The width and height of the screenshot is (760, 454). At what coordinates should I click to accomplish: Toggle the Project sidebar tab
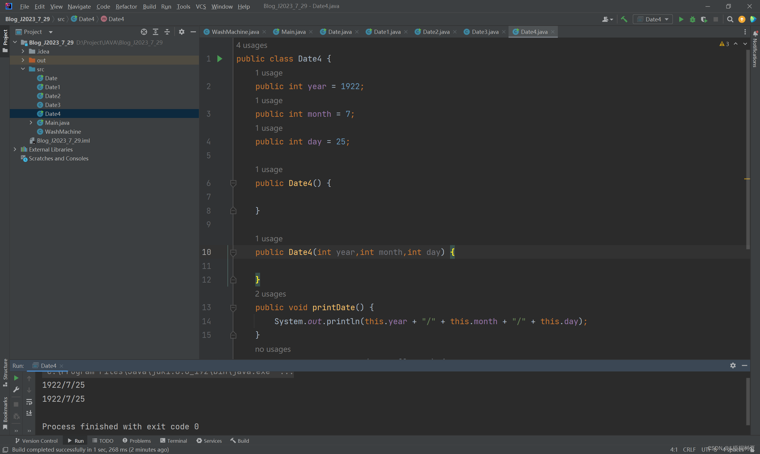[x=5, y=41]
